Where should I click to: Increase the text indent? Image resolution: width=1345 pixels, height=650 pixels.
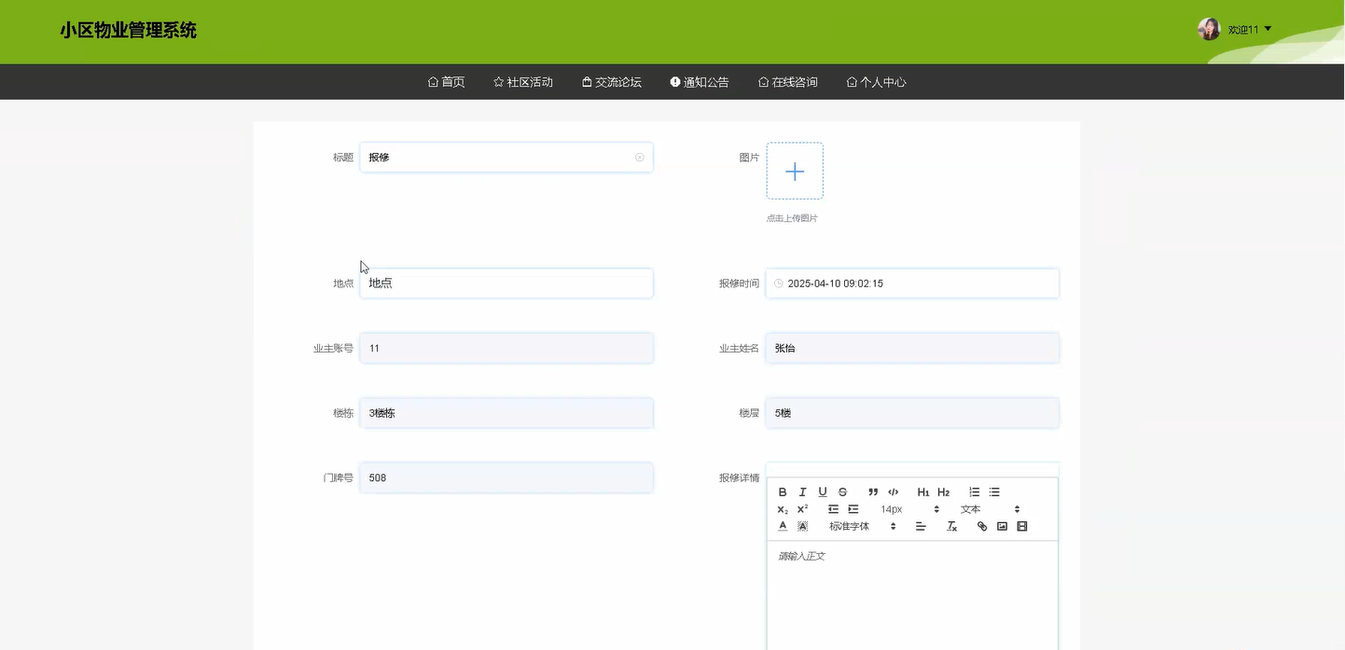pos(853,509)
